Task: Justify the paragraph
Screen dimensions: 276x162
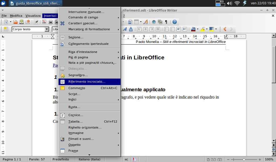Action: pyautogui.click(x=158, y=29)
